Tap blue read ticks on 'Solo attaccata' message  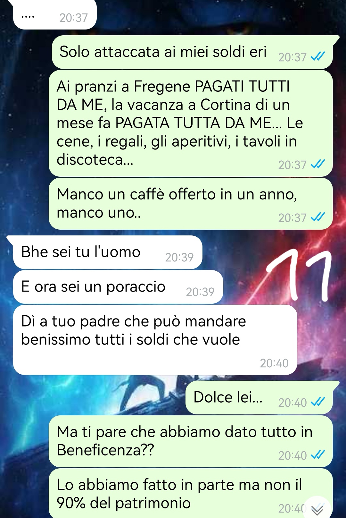click(x=318, y=57)
